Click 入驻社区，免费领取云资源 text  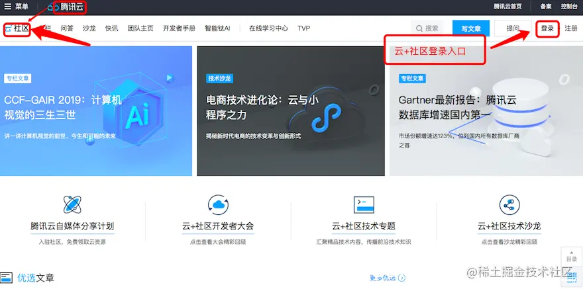tap(72, 242)
